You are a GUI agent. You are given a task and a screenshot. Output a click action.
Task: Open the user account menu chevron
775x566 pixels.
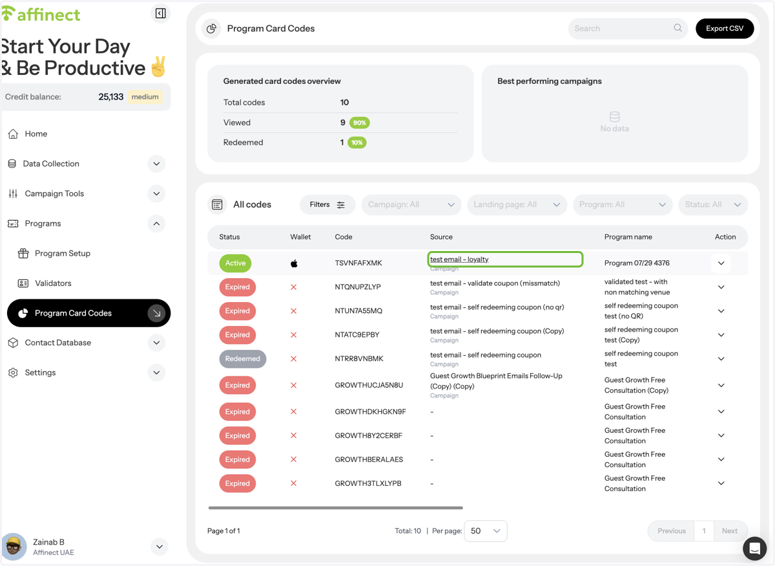159,547
